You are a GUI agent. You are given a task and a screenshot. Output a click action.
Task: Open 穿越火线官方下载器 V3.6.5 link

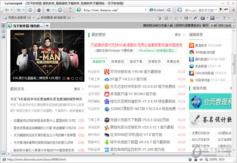tap(139, 120)
